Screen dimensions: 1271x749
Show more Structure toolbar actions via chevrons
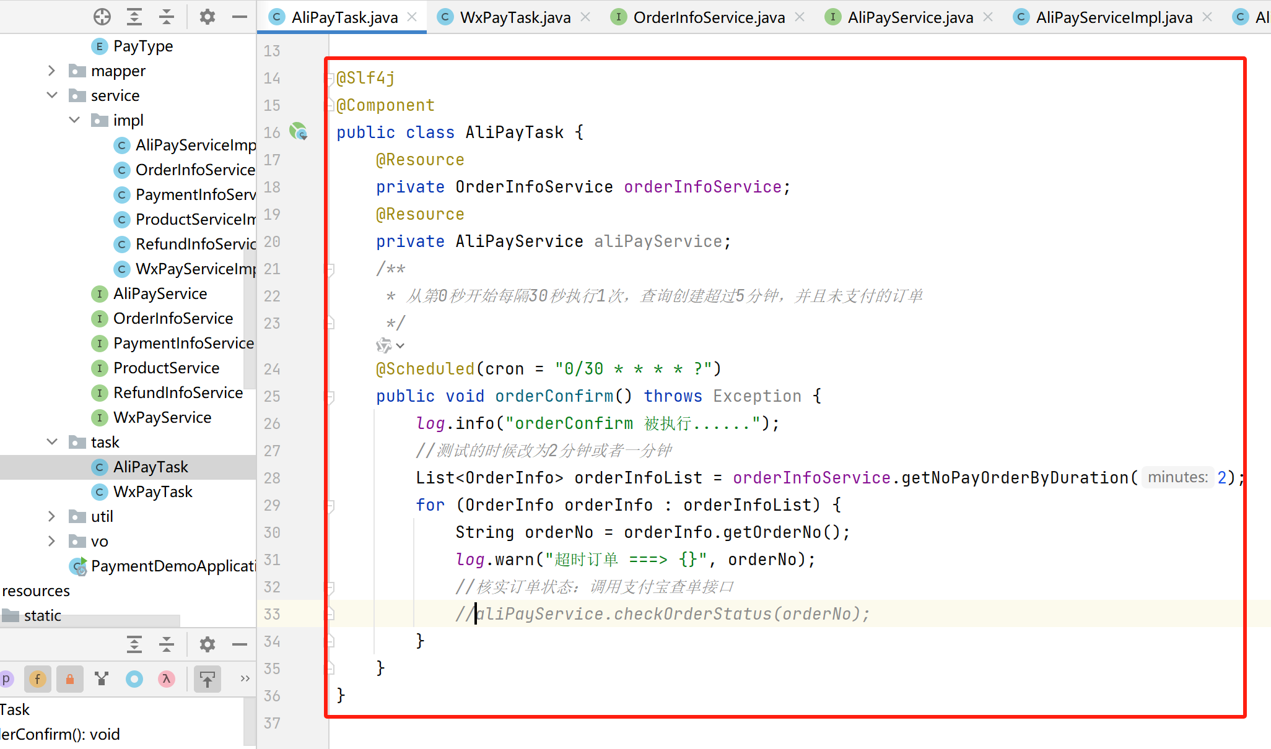245,679
